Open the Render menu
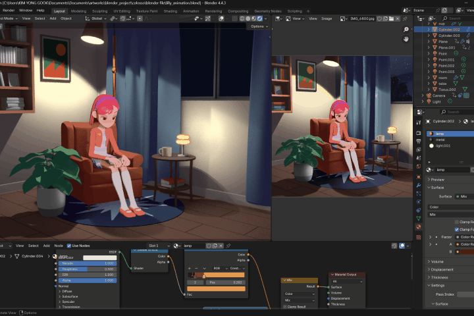474x316 pixels. 9,11
